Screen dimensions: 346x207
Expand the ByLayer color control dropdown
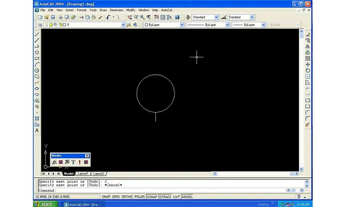pos(182,25)
